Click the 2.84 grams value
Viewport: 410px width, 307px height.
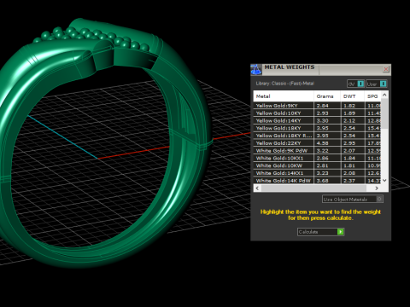point(323,106)
